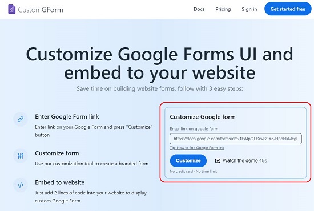Viewport: 314px width, 211px height.
Task: Click the sliders icon beside Customize form
Action: pos(21,156)
